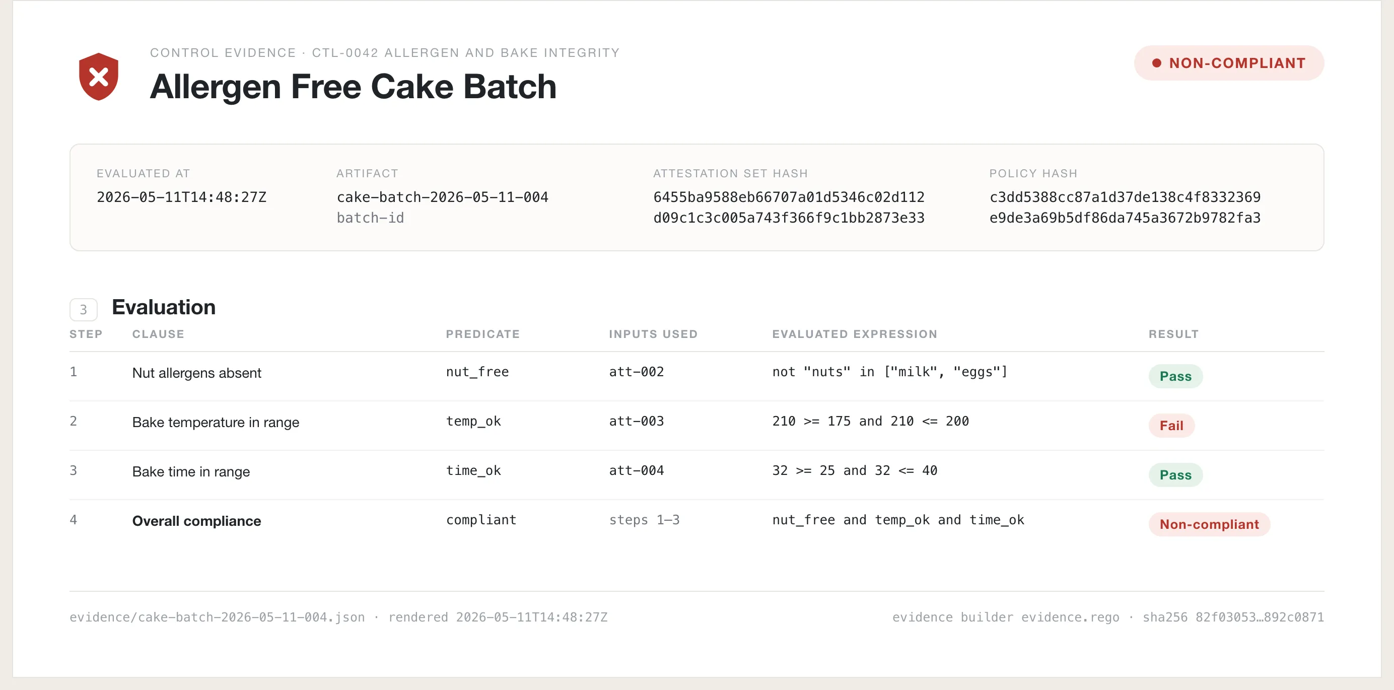Select Bake temperature in range clause
Viewport: 1394px width, 690px height.
216,422
